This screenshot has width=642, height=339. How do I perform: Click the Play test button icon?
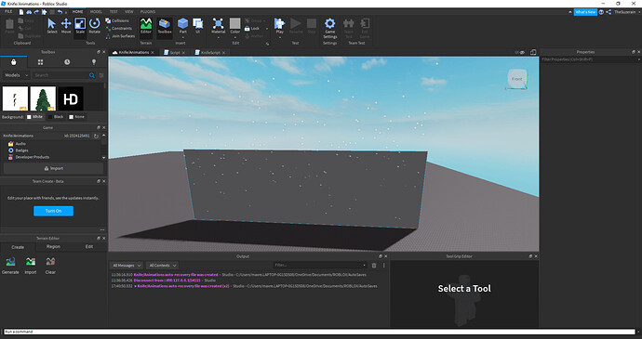point(280,23)
